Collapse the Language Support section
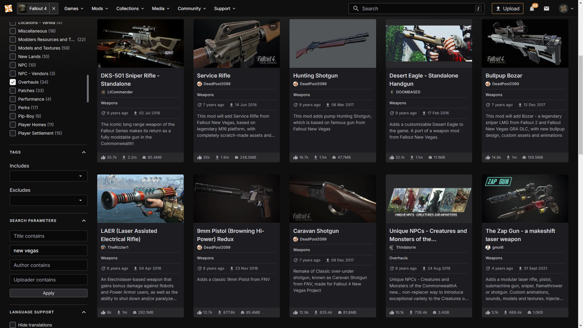Image resolution: width=583 pixels, height=328 pixels. point(84,312)
